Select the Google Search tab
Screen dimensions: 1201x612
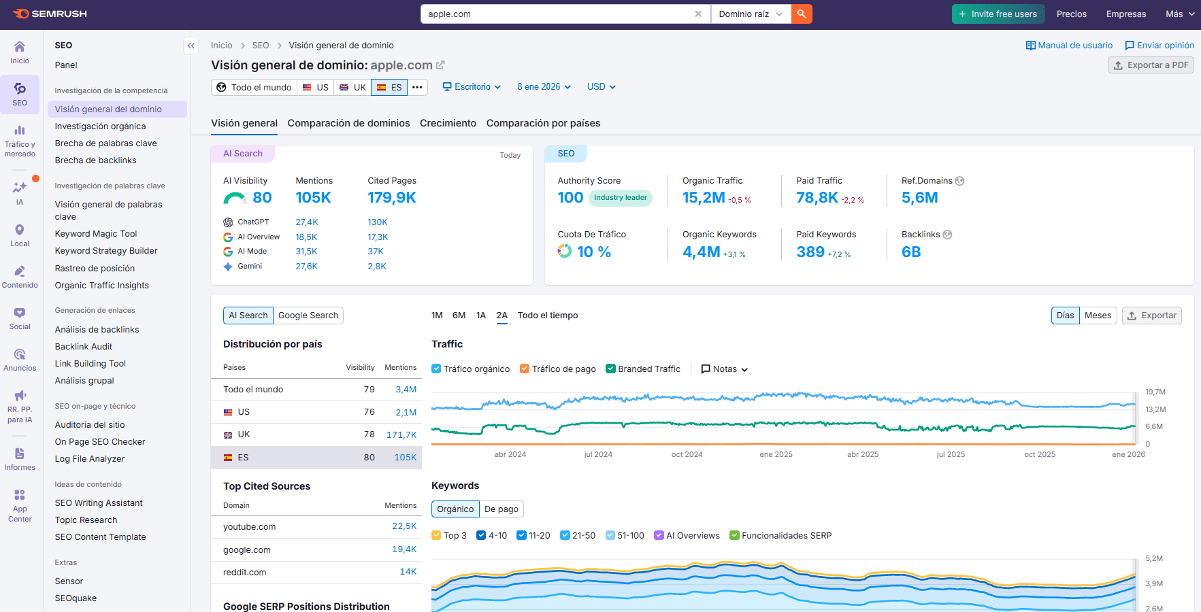(308, 315)
